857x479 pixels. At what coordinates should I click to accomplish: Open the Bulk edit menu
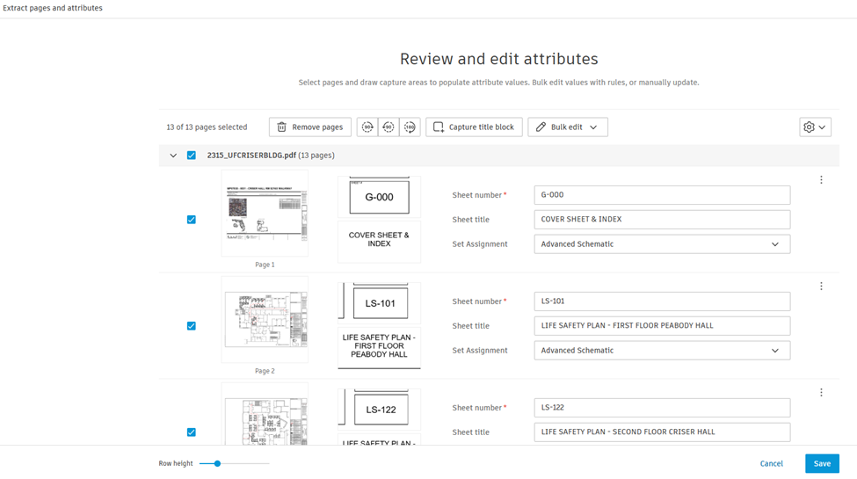(567, 127)
